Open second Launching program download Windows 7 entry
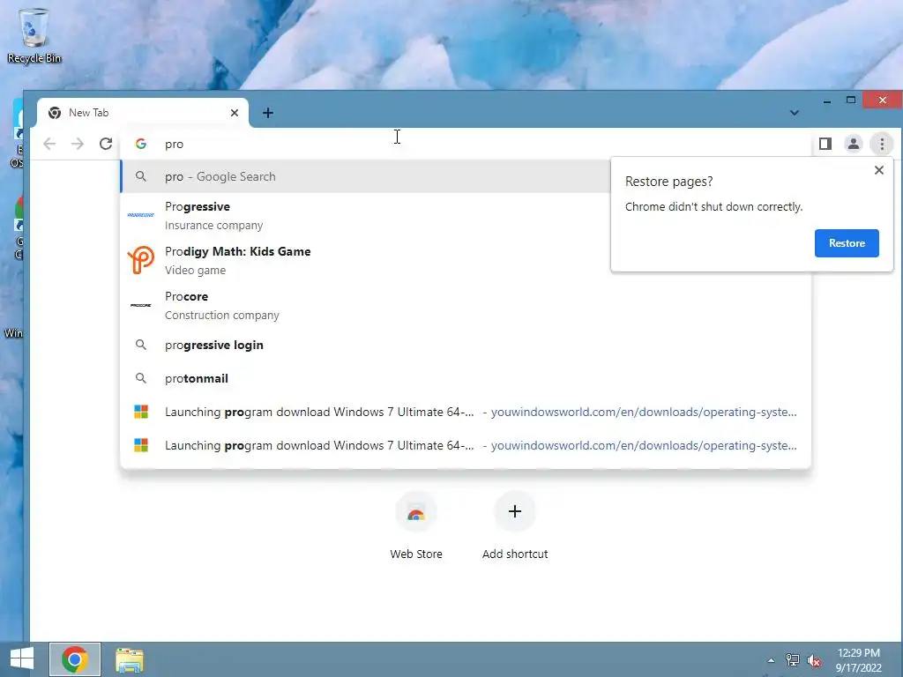This screenshot has width=903, height=677. click(466, 445)
